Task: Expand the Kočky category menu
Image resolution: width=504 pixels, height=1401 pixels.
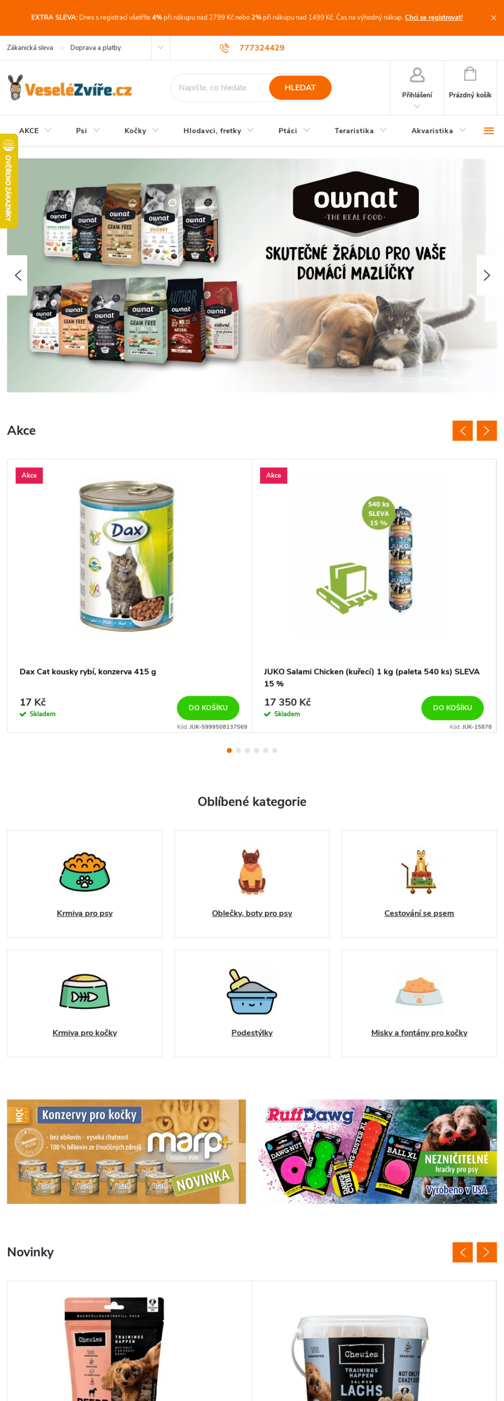Action: coord(142,131)
